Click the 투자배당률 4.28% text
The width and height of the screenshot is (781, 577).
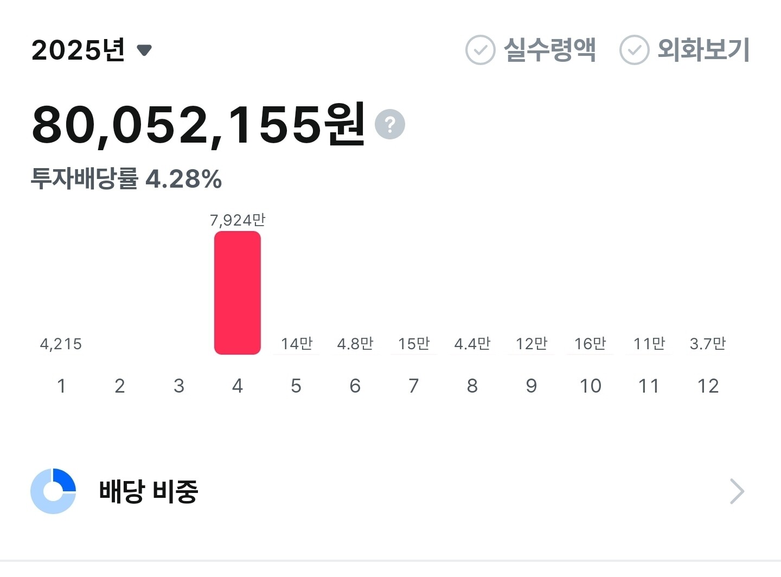point(126,179)
